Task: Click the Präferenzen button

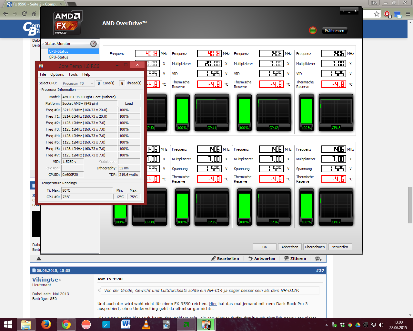Action: (x=334, y=31)
